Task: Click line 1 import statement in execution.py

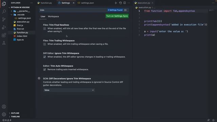Action: tap(170, 11)
